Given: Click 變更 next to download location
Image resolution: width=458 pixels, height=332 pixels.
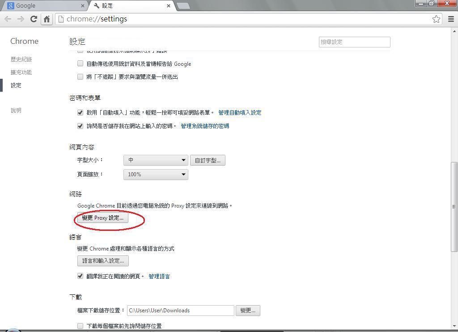Looking at the screenshot, I should pos(248,311).
